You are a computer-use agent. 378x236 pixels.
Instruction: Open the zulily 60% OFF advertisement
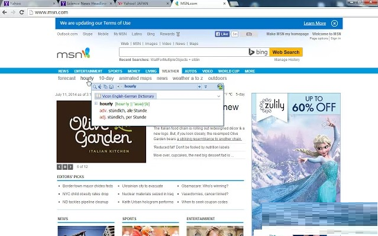[296, 147]
